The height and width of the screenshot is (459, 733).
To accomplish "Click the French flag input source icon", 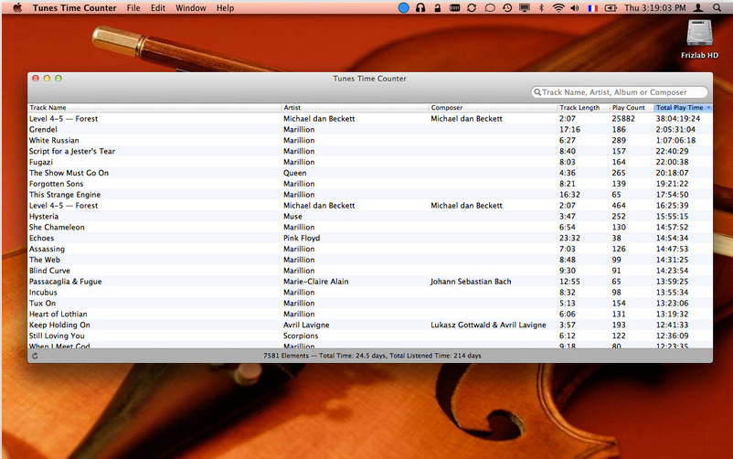I will [x=593, y=8].
